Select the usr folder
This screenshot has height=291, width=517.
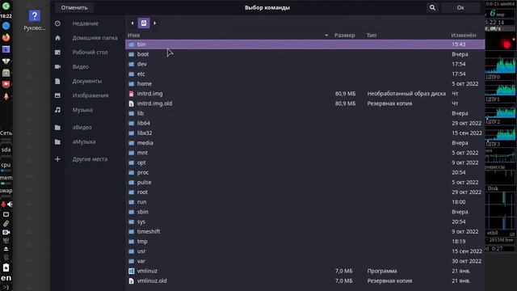pos(305,251)
